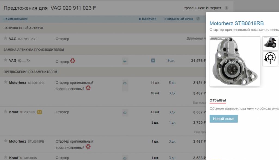The height and width of the screenshot is (160, 279).
Task: Click favorite star for VAG 020 911 023 F
Action: click(5, 39)
